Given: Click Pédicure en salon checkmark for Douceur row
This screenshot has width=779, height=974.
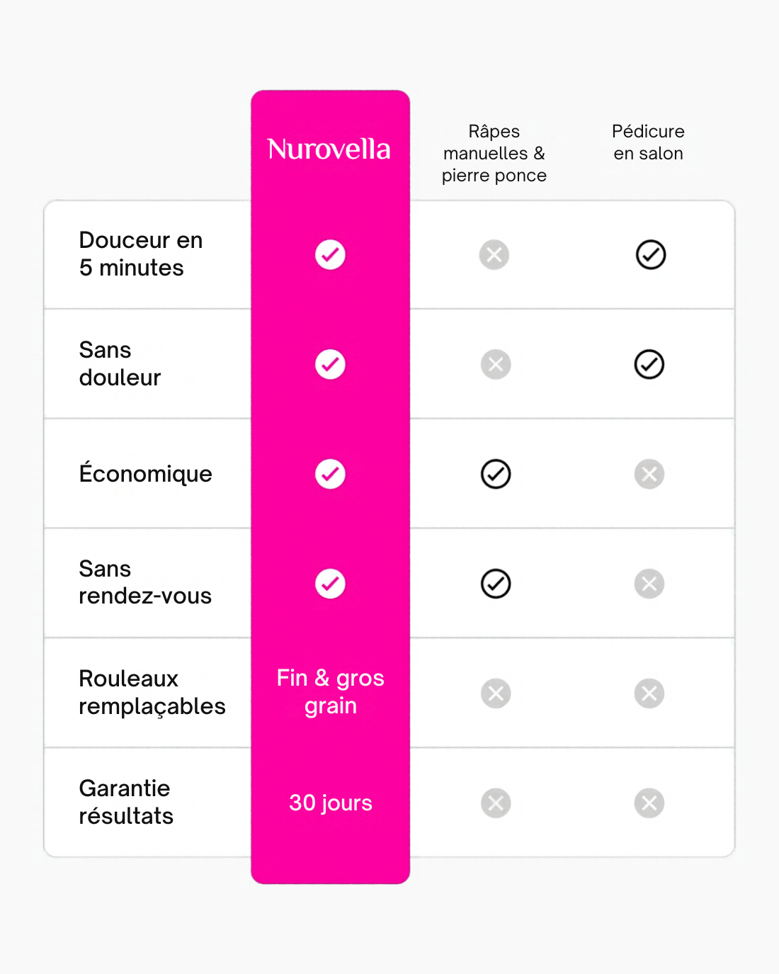Looking at the screenshot, I should (651, 254).
